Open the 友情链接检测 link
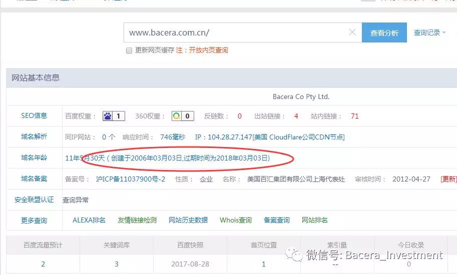 coord(137,220)
